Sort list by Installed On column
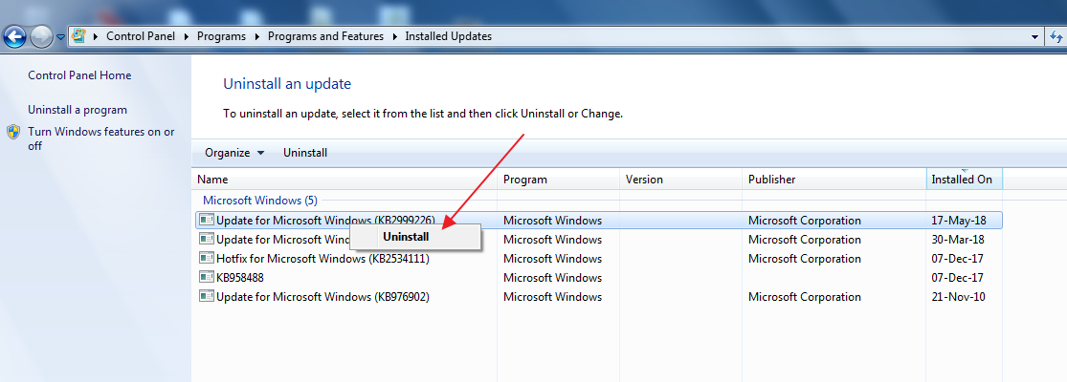Screen dimensions: 1067x382 click(x=962, y=180)
